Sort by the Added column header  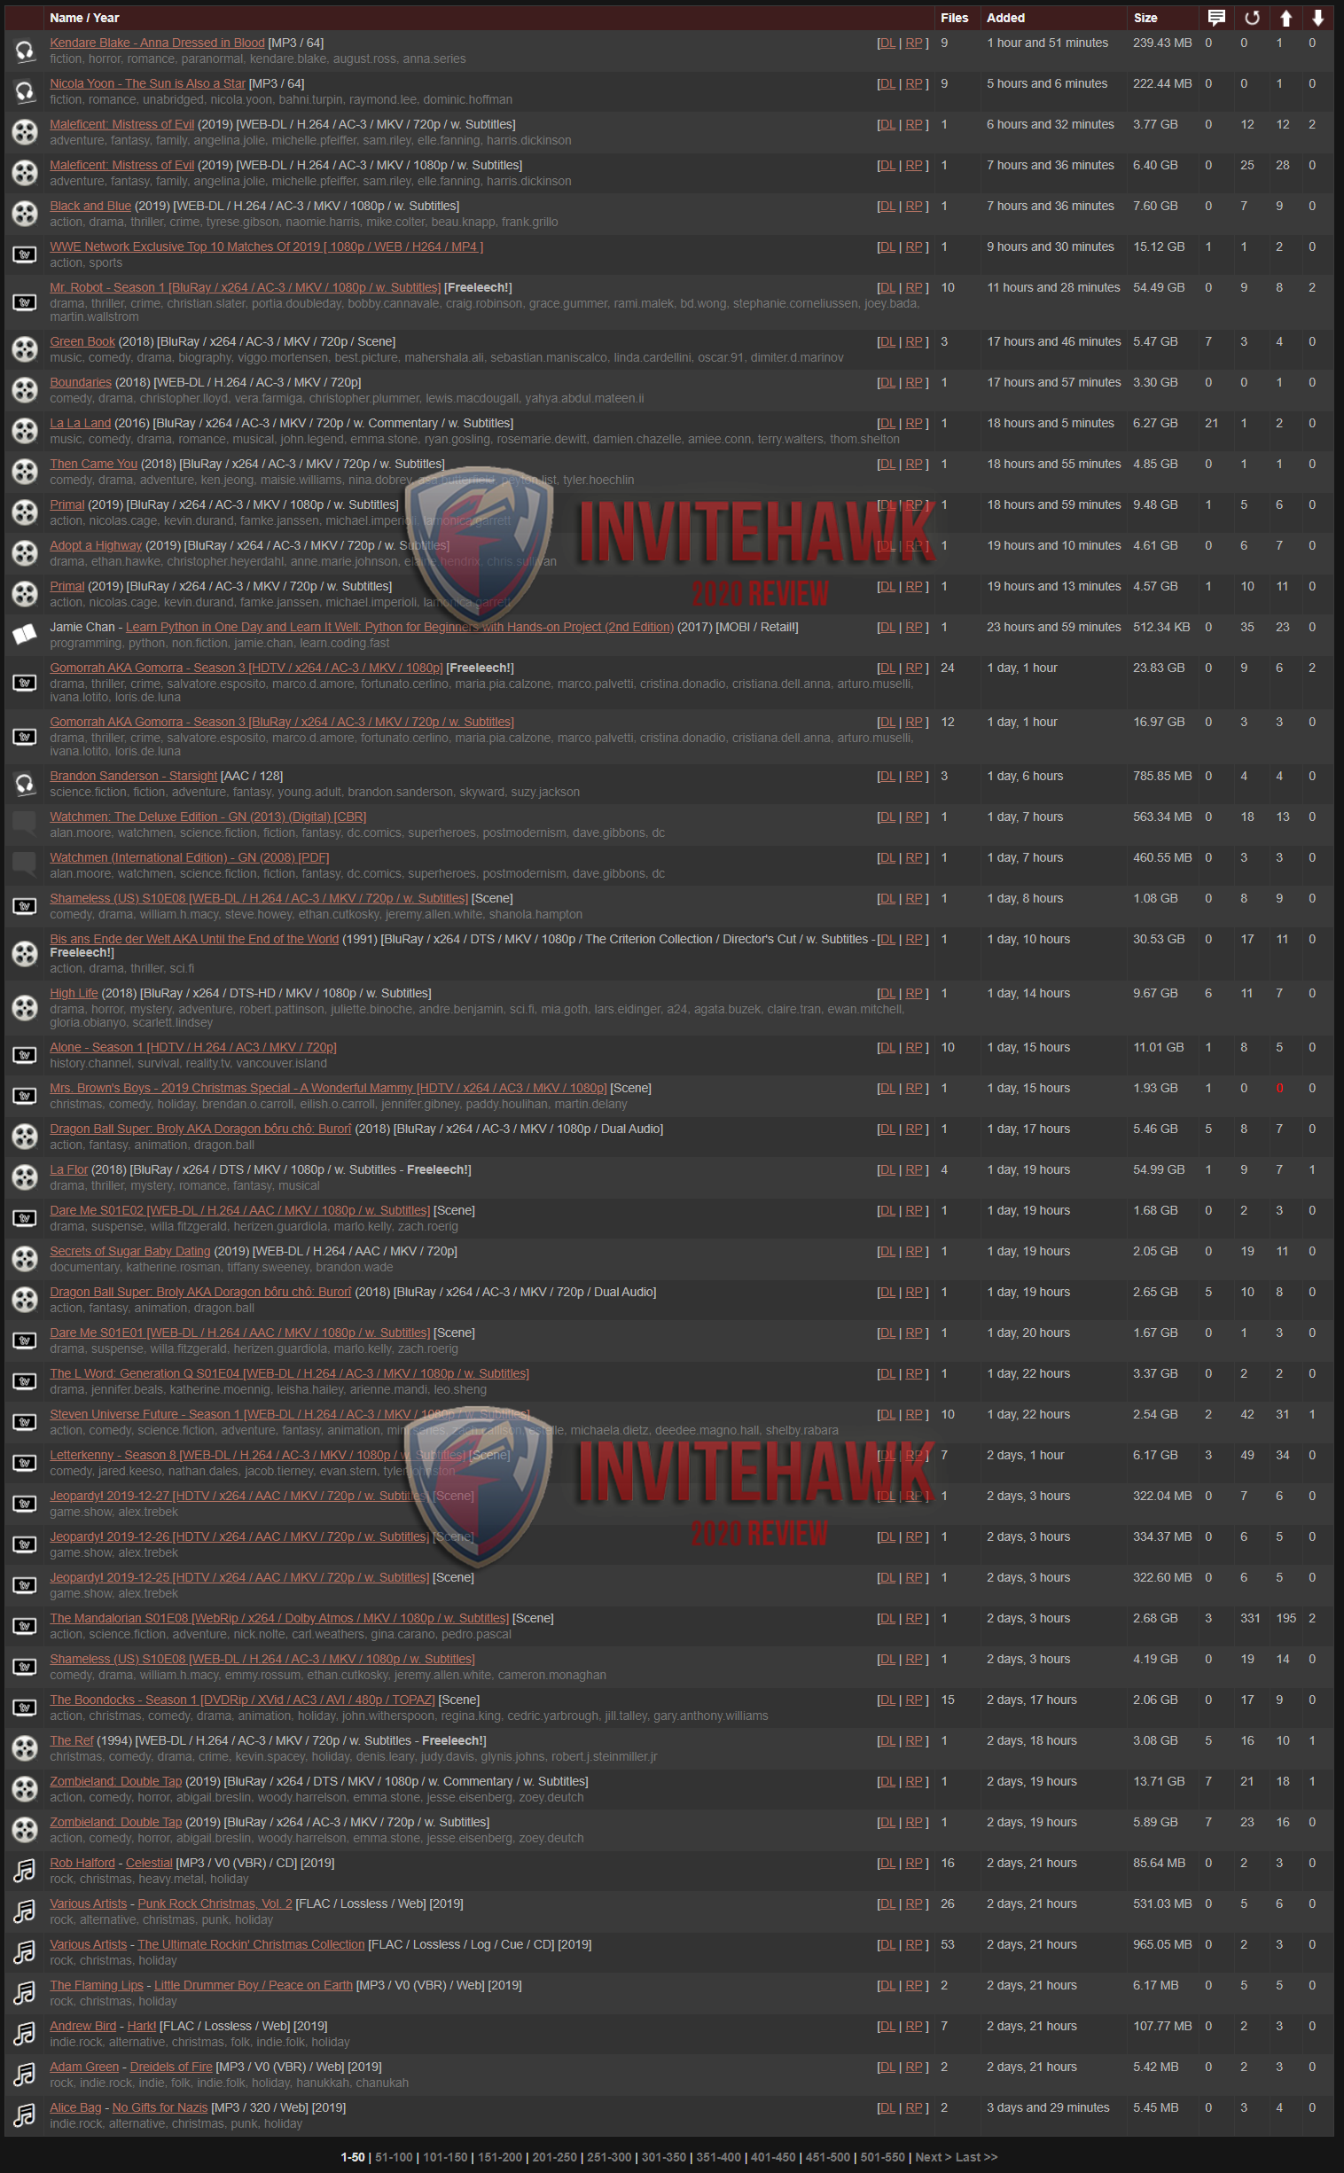(x=1005, y=18)
